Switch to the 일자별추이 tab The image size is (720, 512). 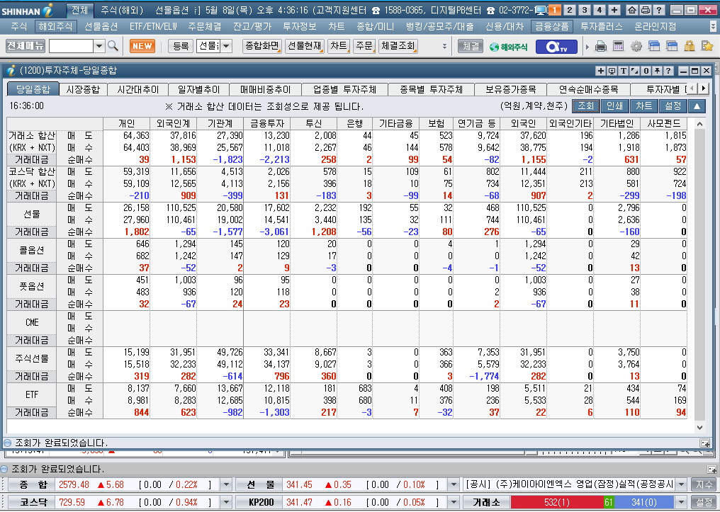click(x=199, y=89)
